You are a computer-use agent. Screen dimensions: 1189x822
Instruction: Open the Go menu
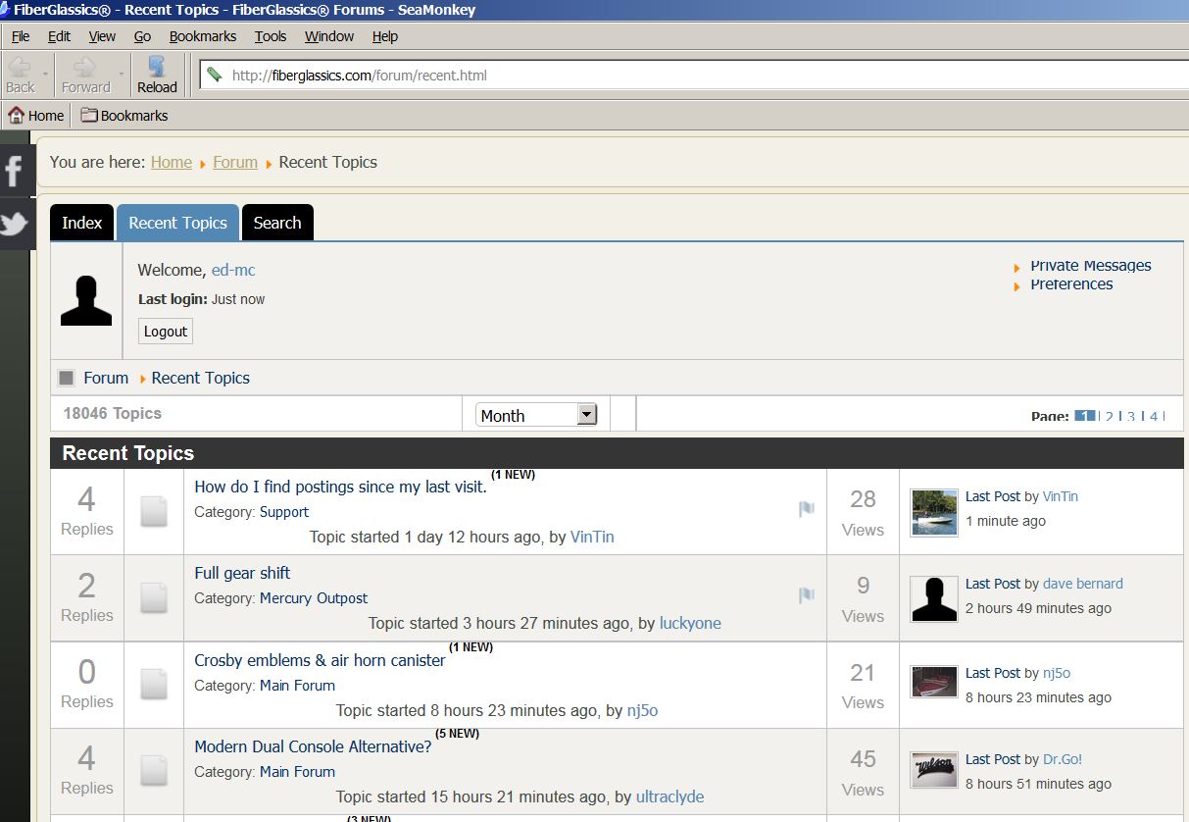pyautogui.click(x=142, y=36)
